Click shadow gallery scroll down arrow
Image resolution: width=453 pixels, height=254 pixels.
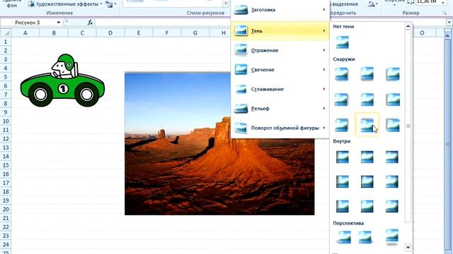(408, 247)
